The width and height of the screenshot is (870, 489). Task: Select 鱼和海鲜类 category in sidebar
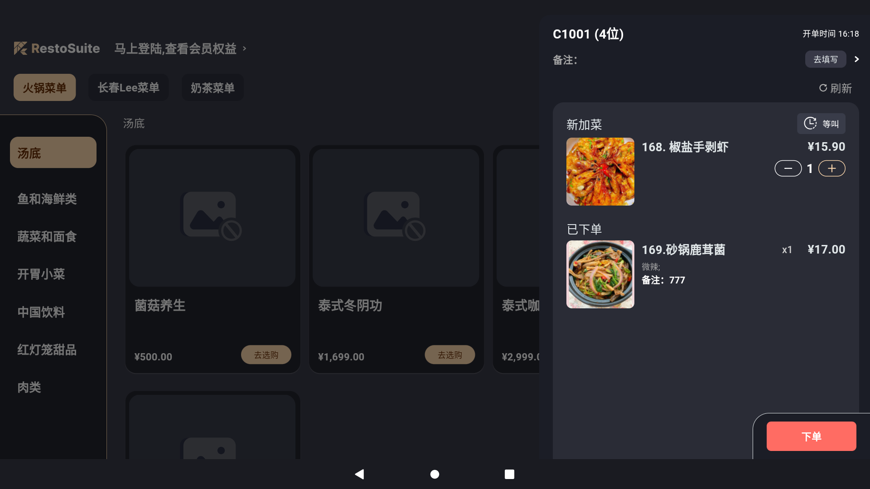click(x=47, y=199)
